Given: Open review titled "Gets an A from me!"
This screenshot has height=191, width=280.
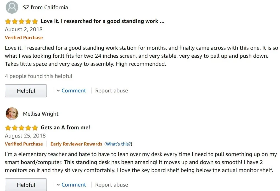Looking at the screenshot, I should [x=65, y=128].
